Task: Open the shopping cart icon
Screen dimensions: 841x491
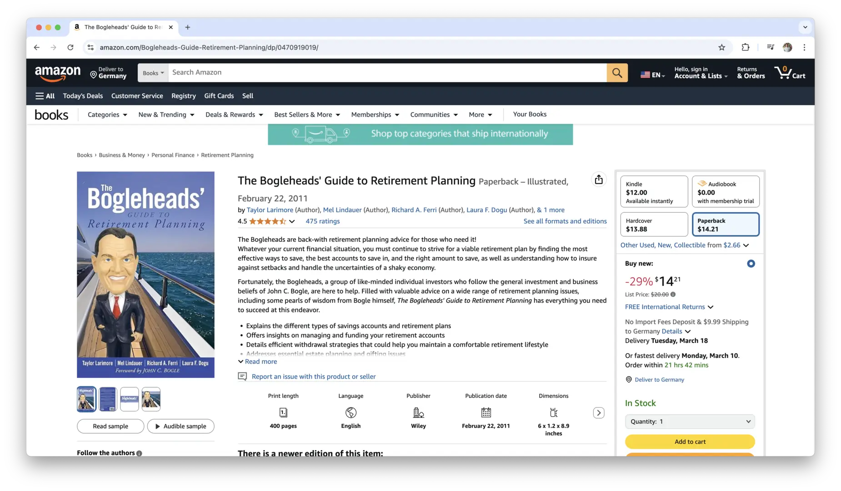Action: [x=790, y=73]
